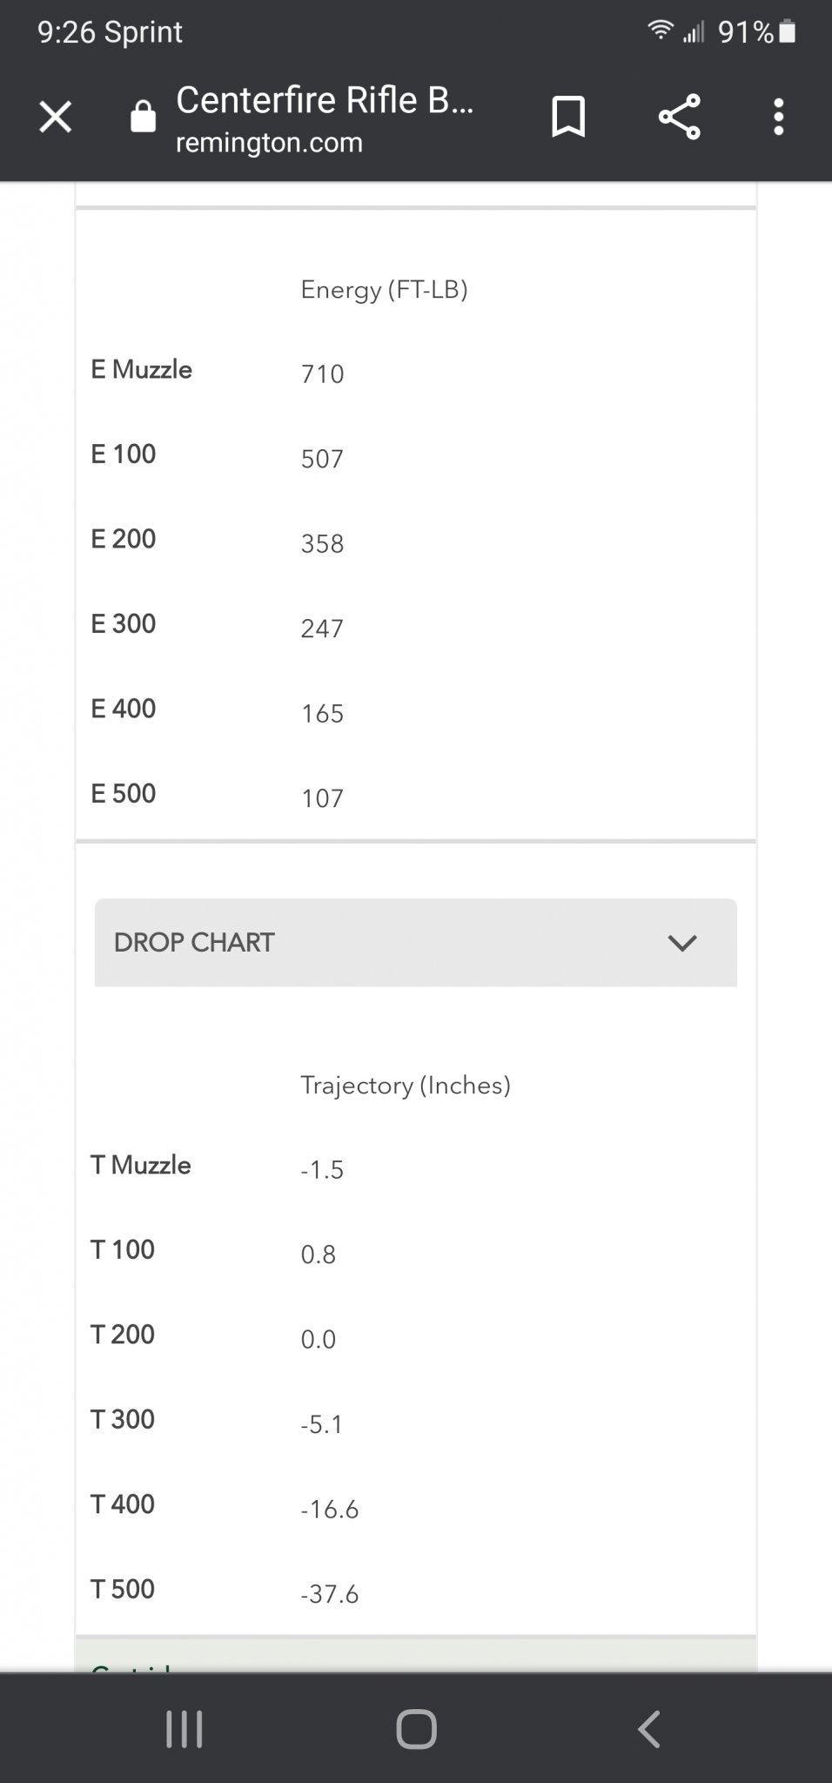Image resolution: width=832 pixels, height=1783 pixels.
Task: Select the T 200 zero value
Action: coord(319,1339)
